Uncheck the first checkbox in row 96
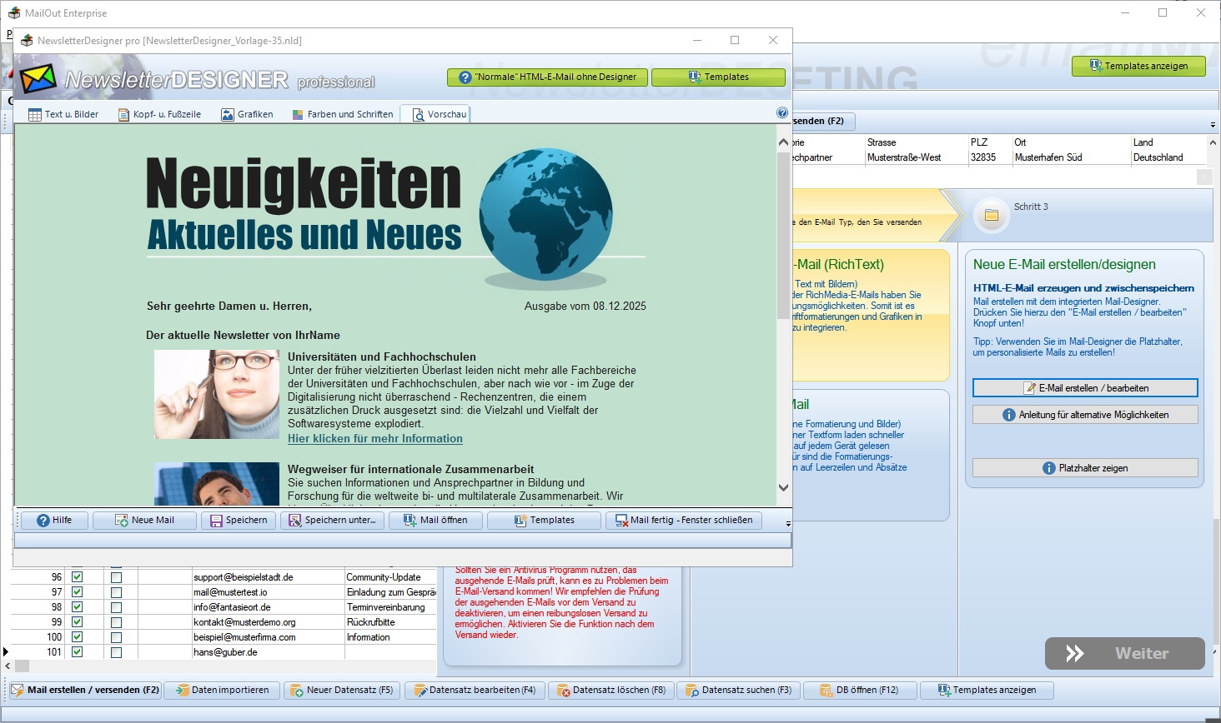The width and height of the screenshot is (1221, 723). click(78, 577)
